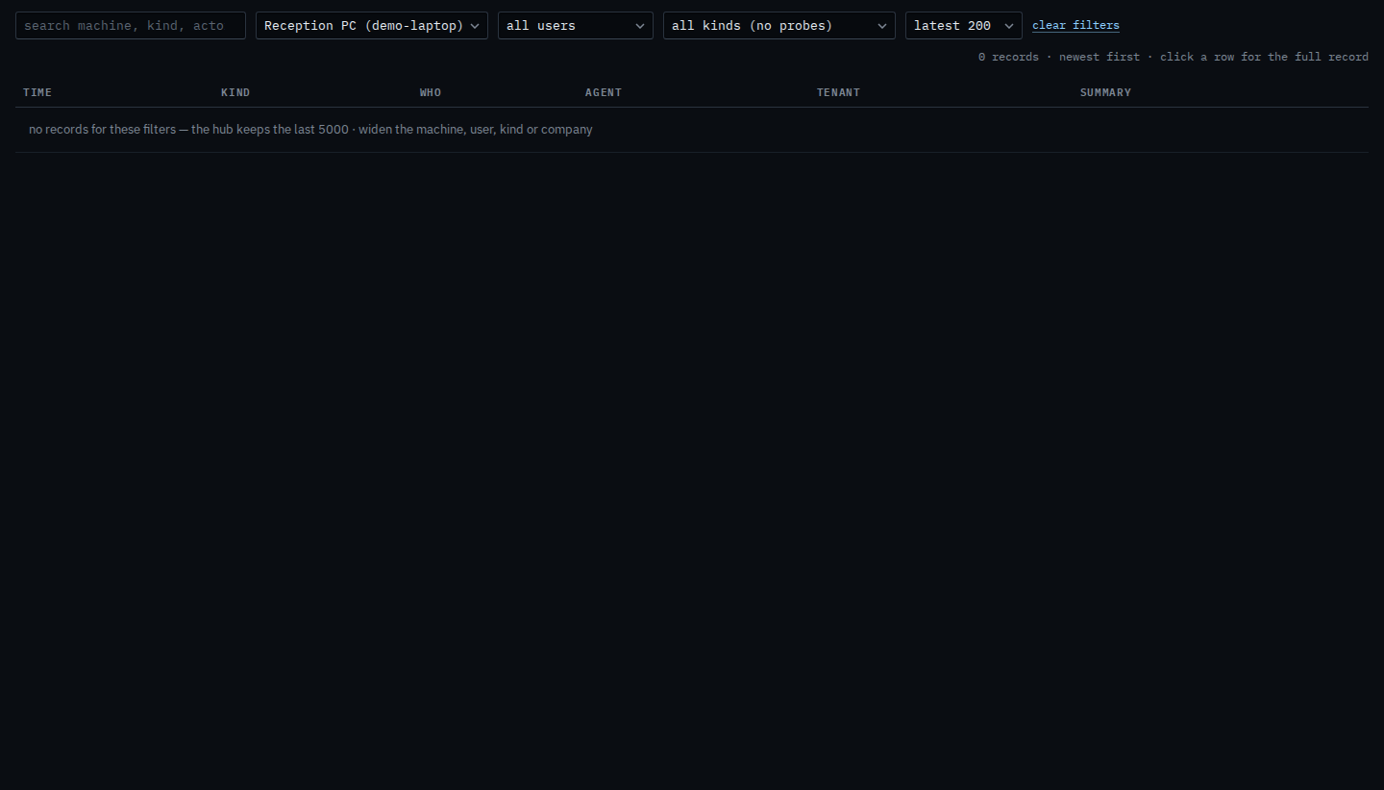Open the latest 200 limit dropdown
The image size is (1384, 790).
pos(964,26)
